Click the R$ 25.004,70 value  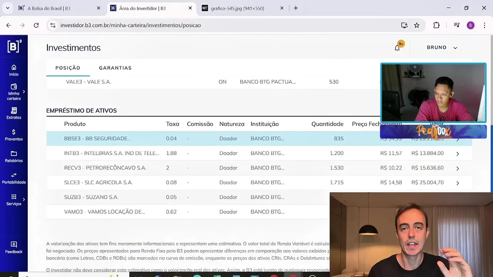[428, 182]
